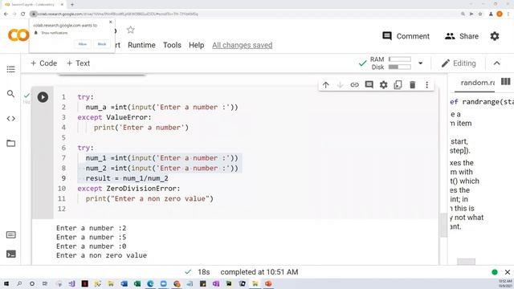514x289 pixels.
Task: Open cell editor settings gear
Action: [384, 85]
